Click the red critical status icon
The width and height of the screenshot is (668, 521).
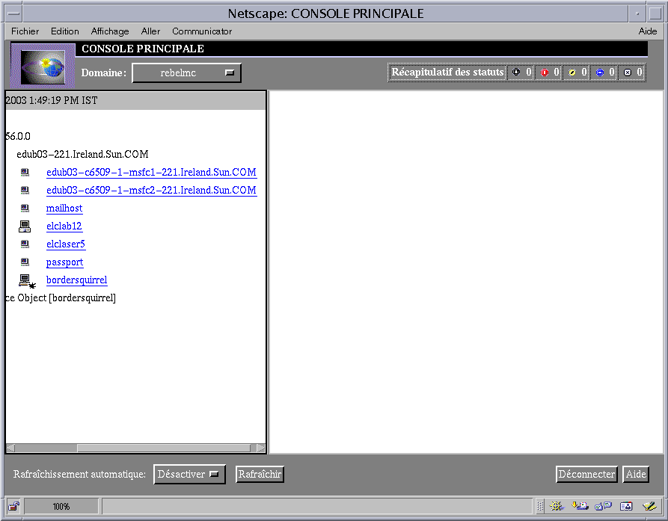[544, 73]
